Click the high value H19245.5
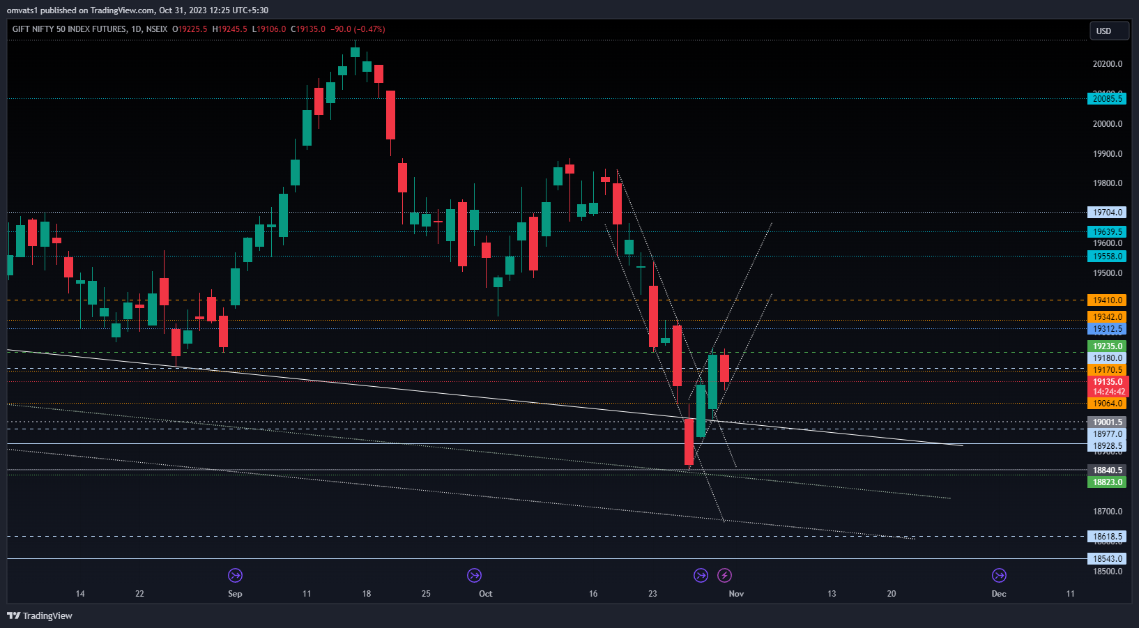This screenshot has width=1139, height=628. (x=230, y=29)
